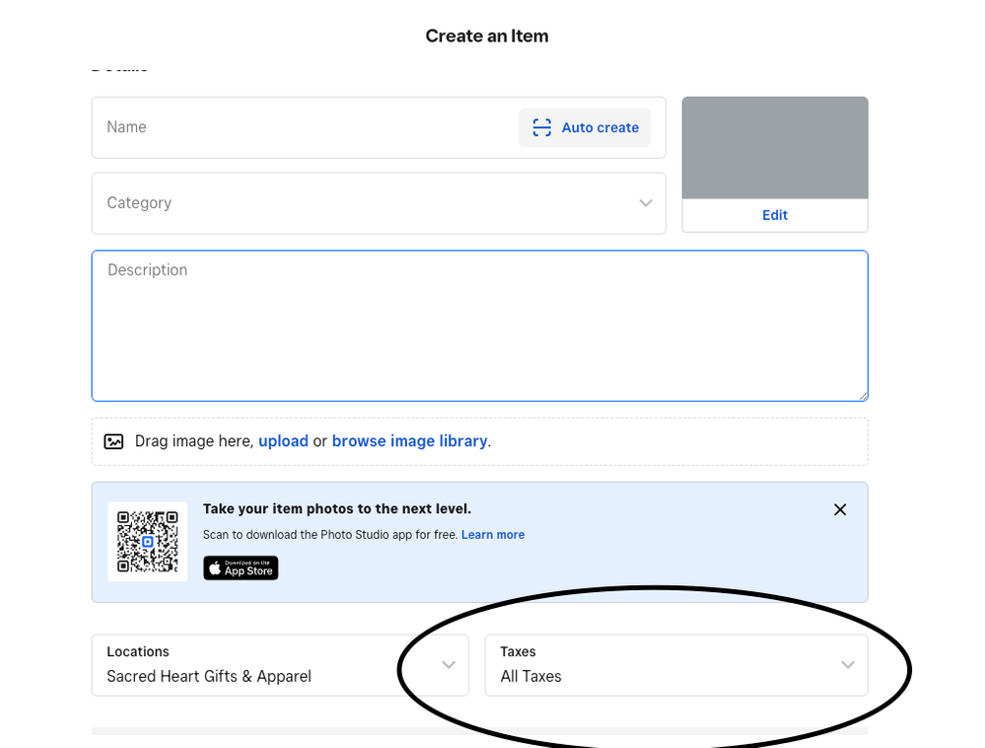Click the upload link
Screen dimensions: 985x748
tap(283, 441)
